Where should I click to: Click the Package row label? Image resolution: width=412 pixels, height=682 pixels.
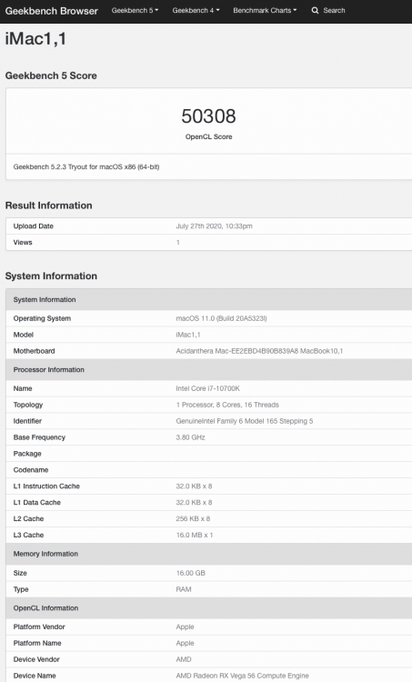pyautogui.click(x=27, y=454)
